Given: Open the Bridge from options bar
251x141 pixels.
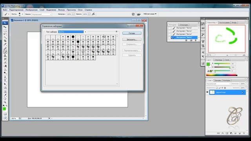Looking at the screenshot, I should [138, 14].
